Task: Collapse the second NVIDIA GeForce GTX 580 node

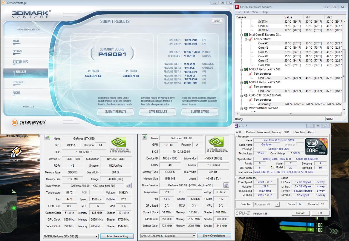Action: pyautogui.click(x=242, y=82)
